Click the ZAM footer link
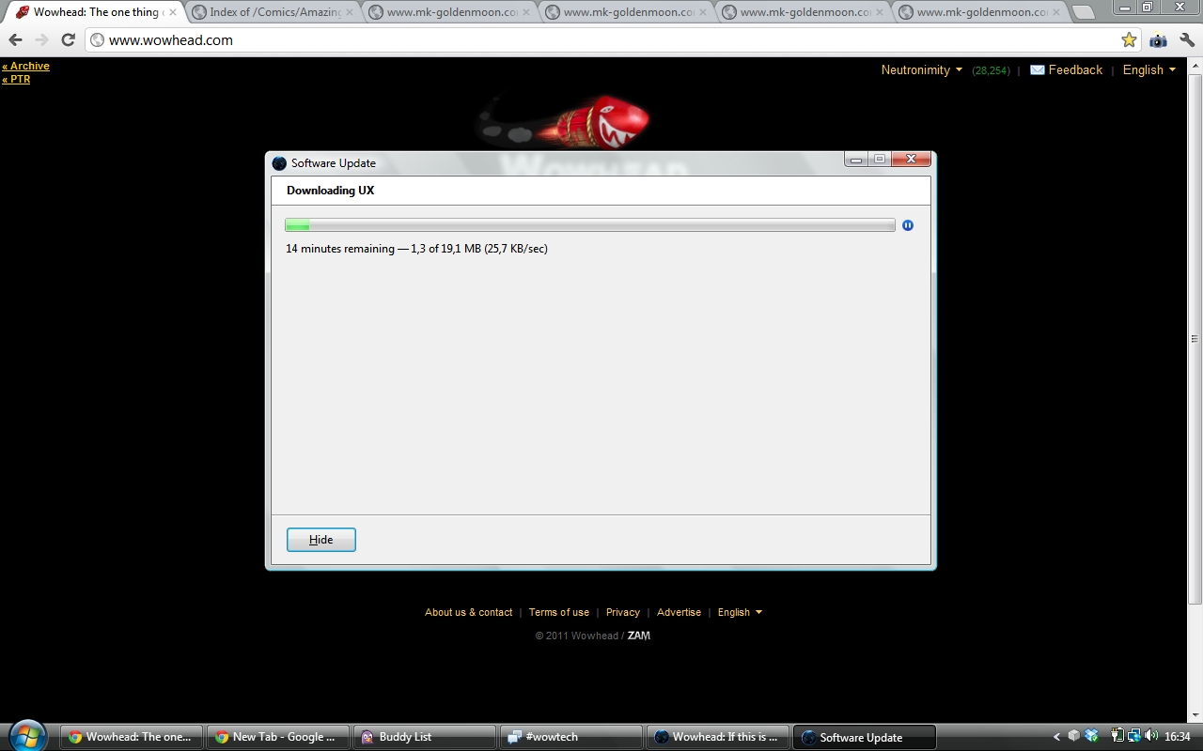Image resolution: width=1203 pixels, height=751 pixels. pos(639,636)
